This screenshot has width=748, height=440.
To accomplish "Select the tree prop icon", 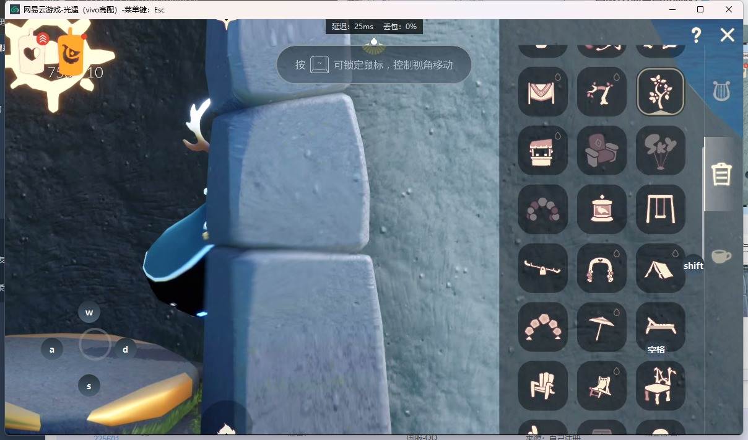I will [660, 92].
